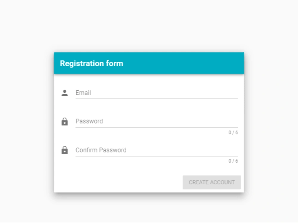Click the Password field underline
The height and width of the screenshot is (223, 298).
pyautogui.click(x=156, y=127)
